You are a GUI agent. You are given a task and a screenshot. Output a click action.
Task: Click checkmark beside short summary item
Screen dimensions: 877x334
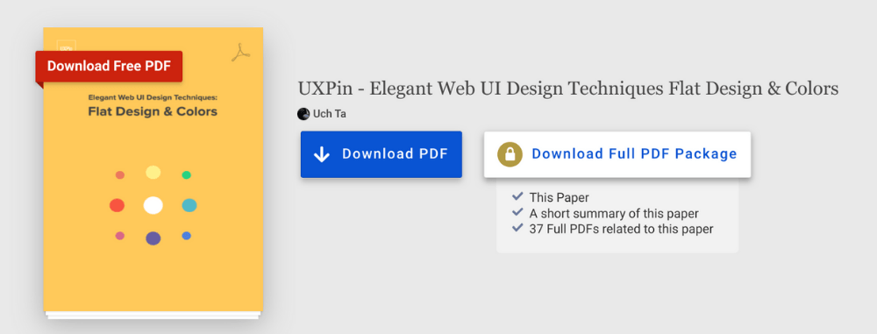[518, 213]
